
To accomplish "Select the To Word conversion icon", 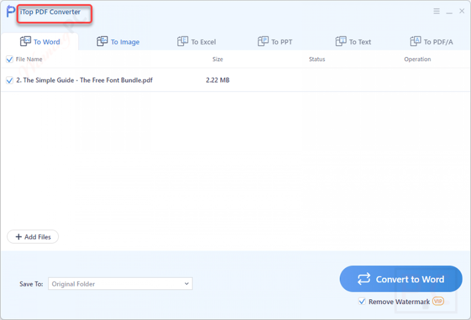I will pos(26,41).
